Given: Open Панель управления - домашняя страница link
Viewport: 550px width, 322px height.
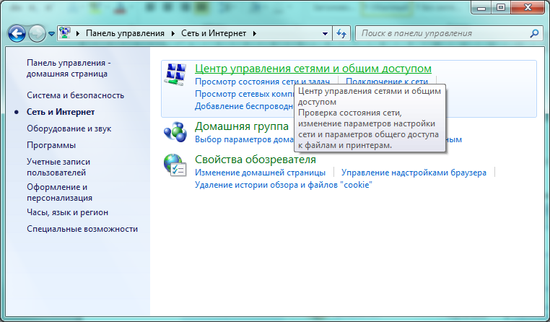Looking at the screenshot, I should click(69, 69).
